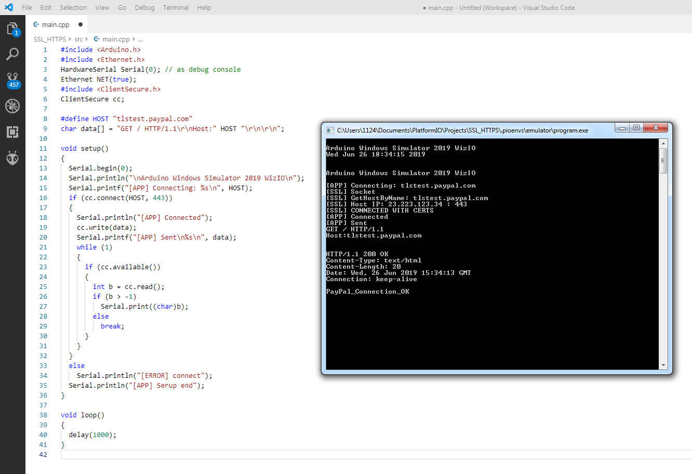
Task: Click "PayPal_Connection_OK" in console output
Action: 368,292
